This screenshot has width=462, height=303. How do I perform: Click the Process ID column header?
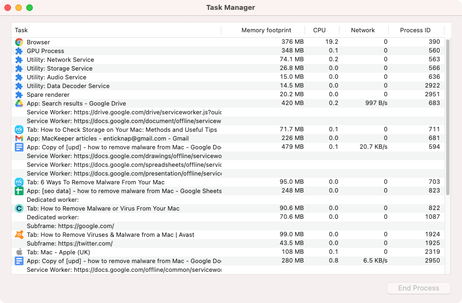click(x=416, y=30)
